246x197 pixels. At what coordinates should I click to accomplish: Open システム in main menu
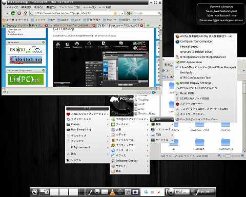[x=87, y=160]
